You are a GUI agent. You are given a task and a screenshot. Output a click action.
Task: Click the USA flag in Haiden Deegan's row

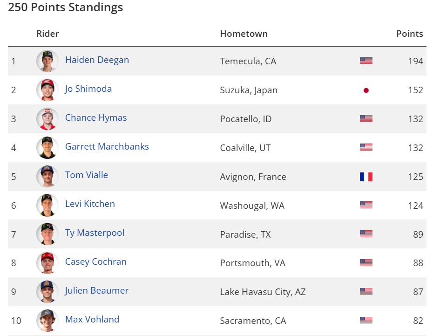[366, 61]
